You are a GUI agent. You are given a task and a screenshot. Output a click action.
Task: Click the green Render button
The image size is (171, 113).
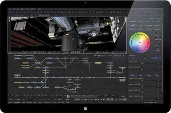tap(77, 99)
